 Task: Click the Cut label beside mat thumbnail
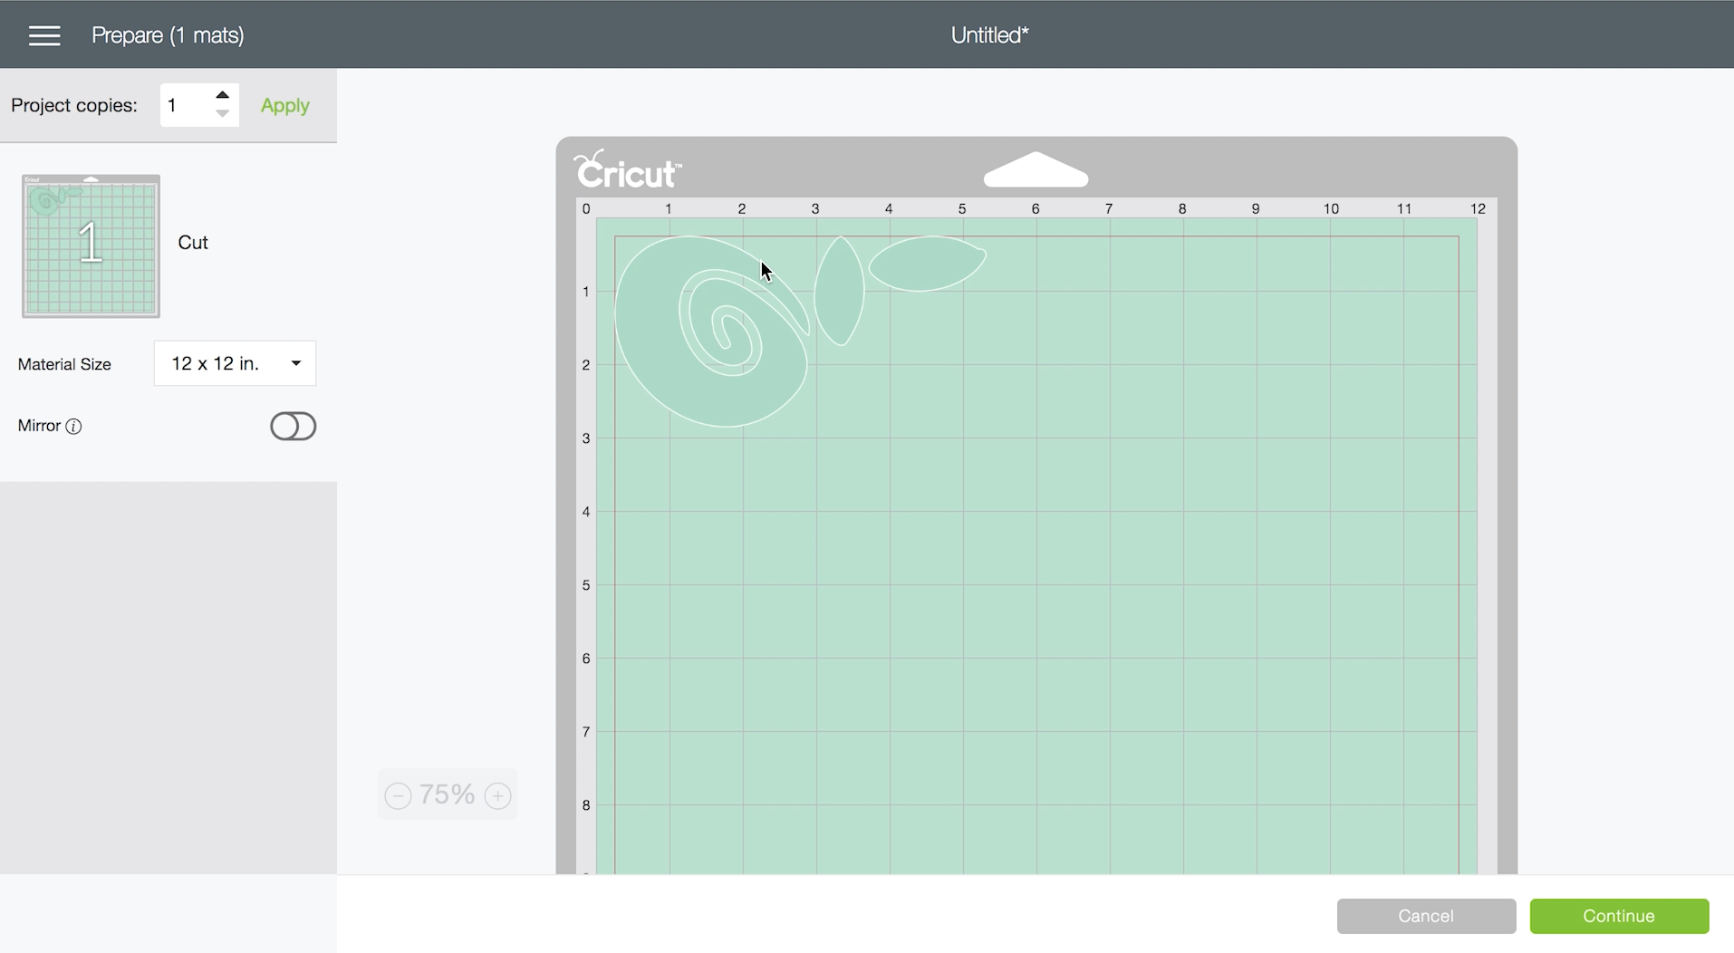pyautogui.click(x=193, y=243)
